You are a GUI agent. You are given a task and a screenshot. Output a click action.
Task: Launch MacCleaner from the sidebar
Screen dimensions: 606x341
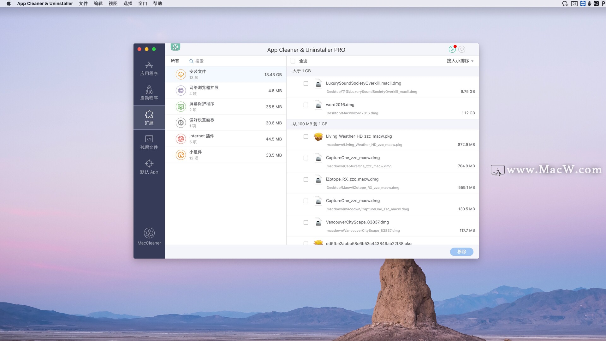149,236
